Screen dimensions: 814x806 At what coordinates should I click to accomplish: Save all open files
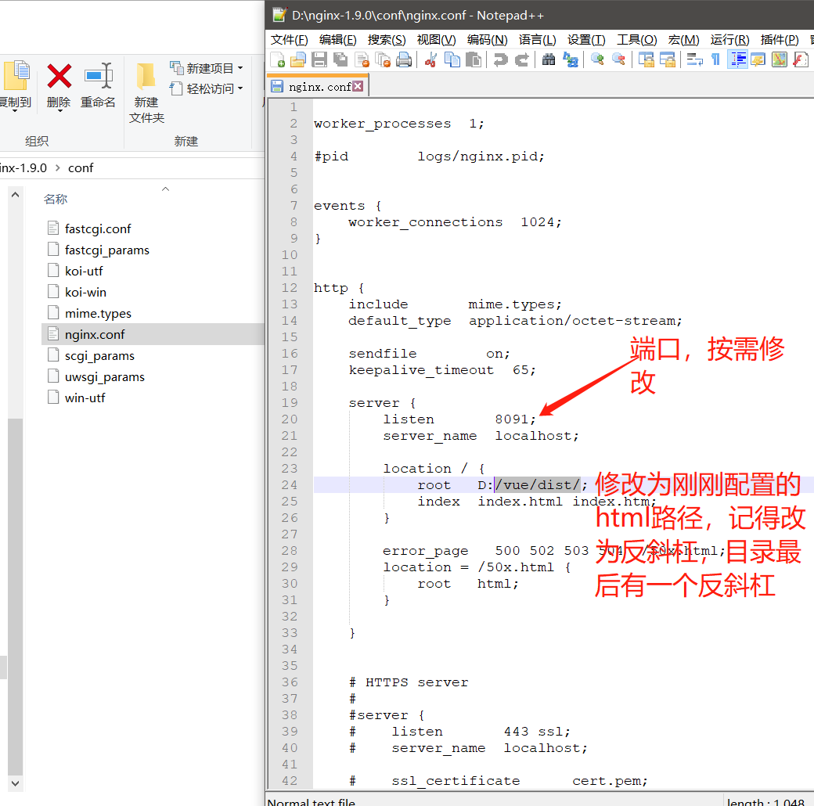click(340, 59)
